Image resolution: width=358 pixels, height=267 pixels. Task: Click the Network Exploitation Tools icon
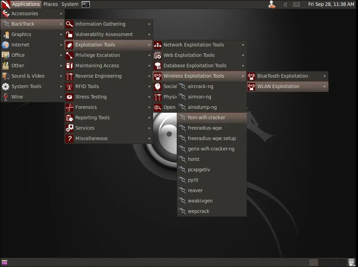[158, 45]
